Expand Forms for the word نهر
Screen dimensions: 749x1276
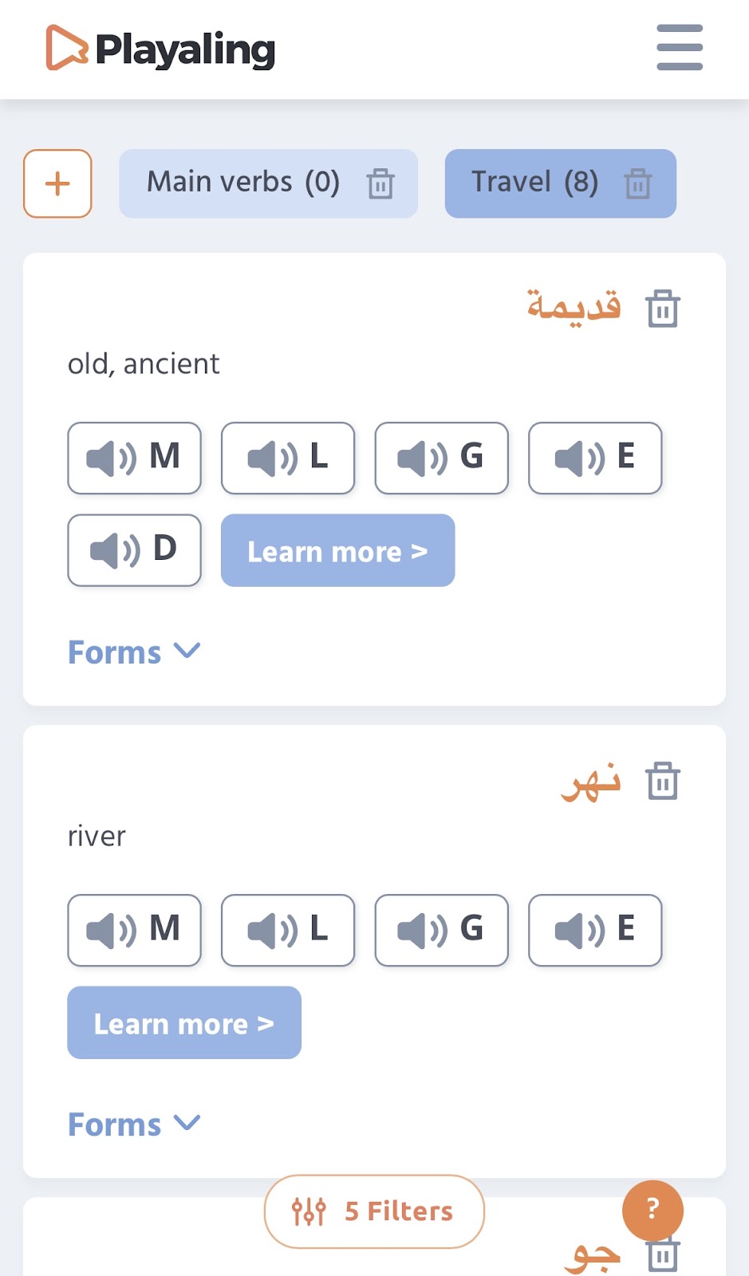pos(134,1124)
